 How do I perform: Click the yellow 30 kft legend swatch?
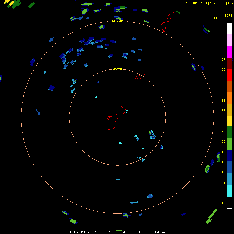point(230,121)
